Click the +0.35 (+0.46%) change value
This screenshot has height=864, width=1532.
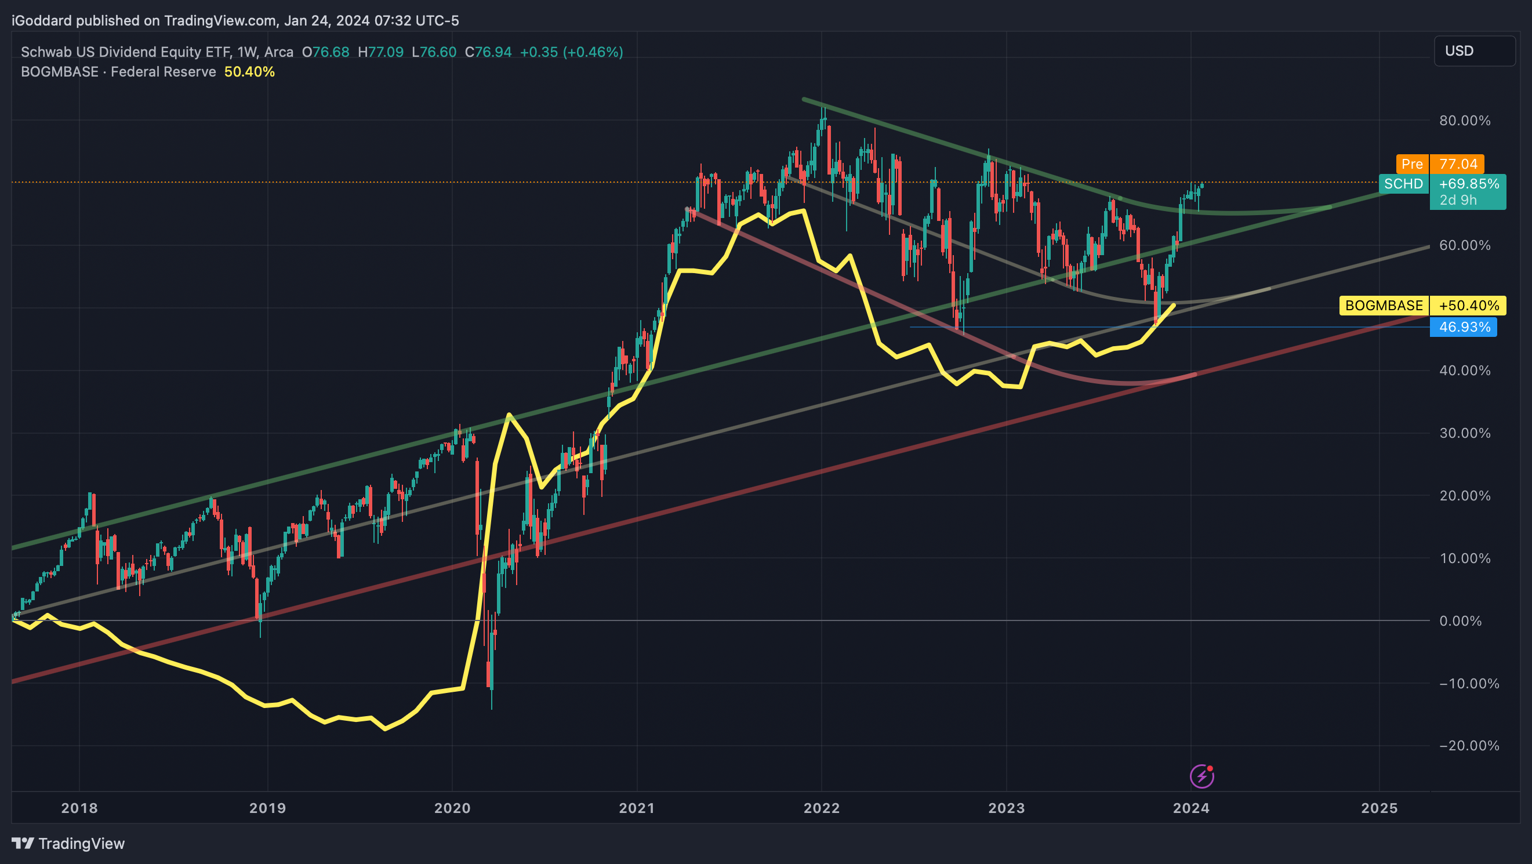(x=572, y=52)
